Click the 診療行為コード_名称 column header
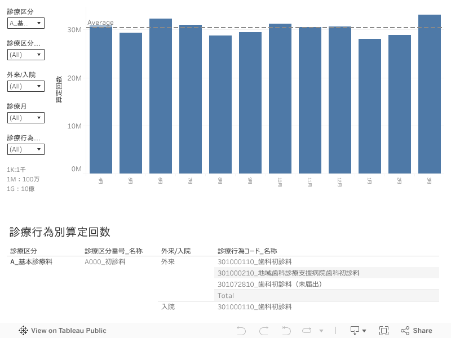 point(247,251)
